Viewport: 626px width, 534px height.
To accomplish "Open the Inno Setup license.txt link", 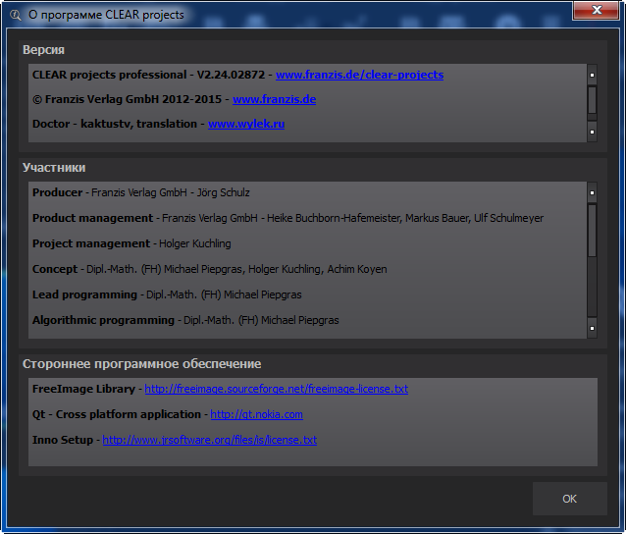I will tap(210, 440).
